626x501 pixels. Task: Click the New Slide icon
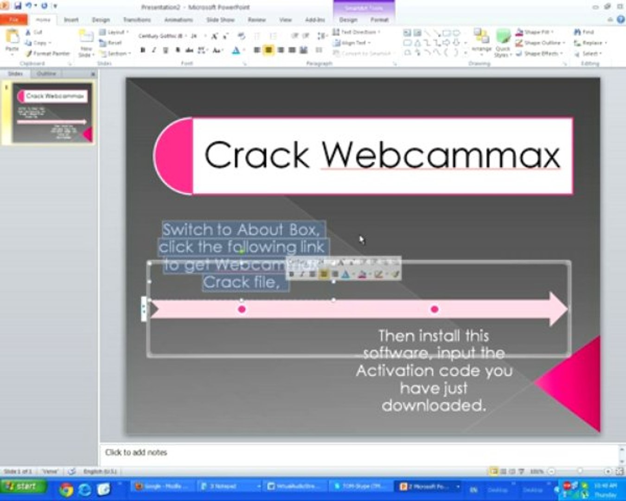tap(86, 37)
